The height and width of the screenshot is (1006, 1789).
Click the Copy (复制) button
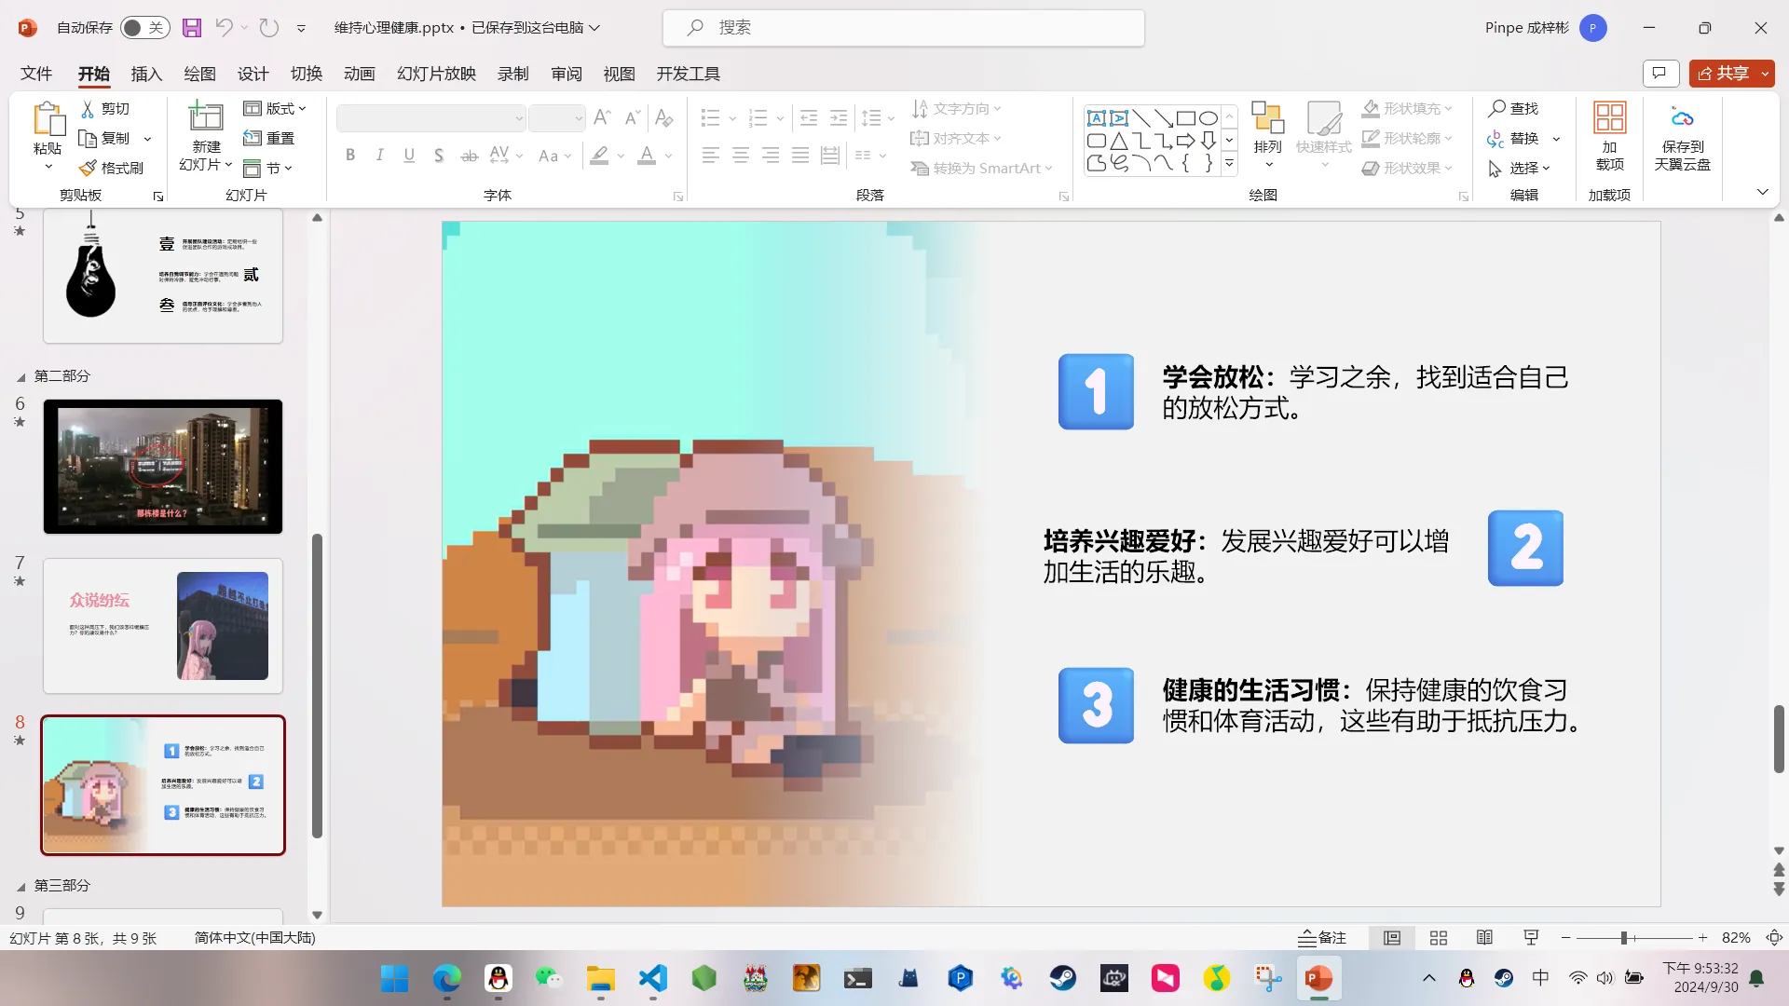(105, 139)
